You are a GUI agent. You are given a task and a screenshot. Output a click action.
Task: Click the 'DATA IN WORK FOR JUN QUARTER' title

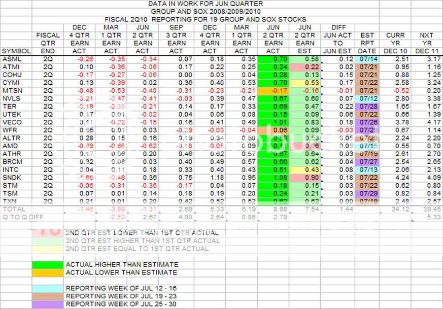206,4
